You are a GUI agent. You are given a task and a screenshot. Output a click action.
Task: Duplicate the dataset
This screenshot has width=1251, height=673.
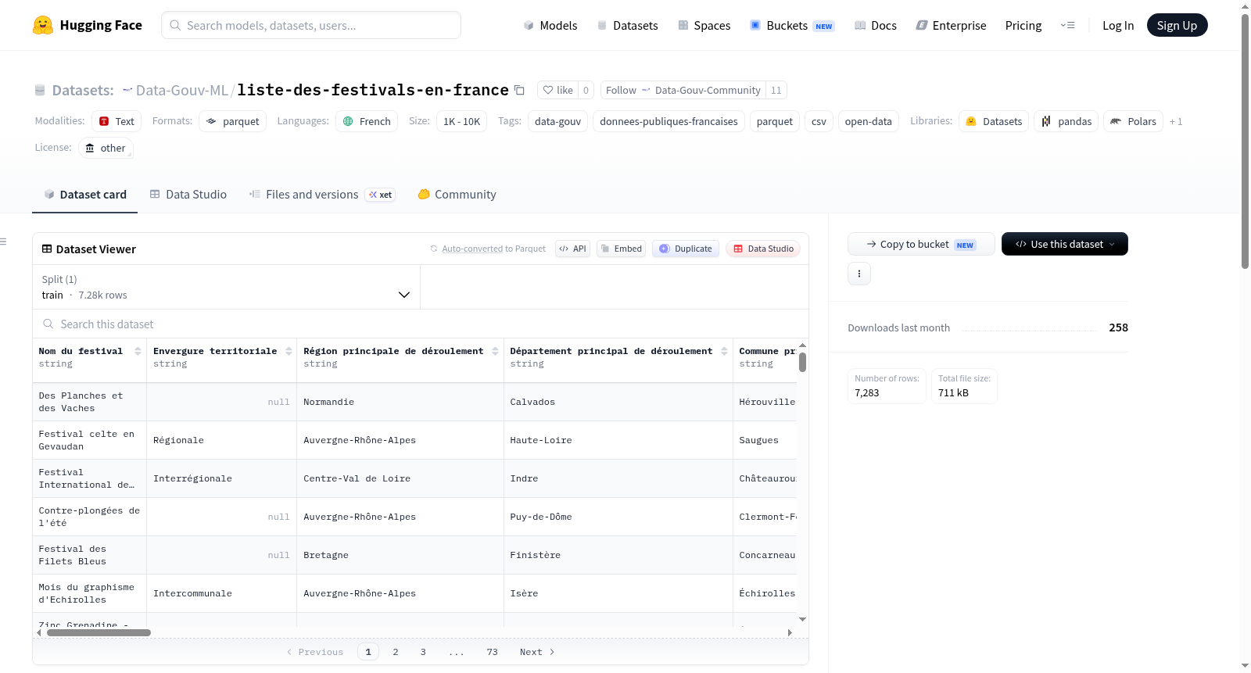685,249
